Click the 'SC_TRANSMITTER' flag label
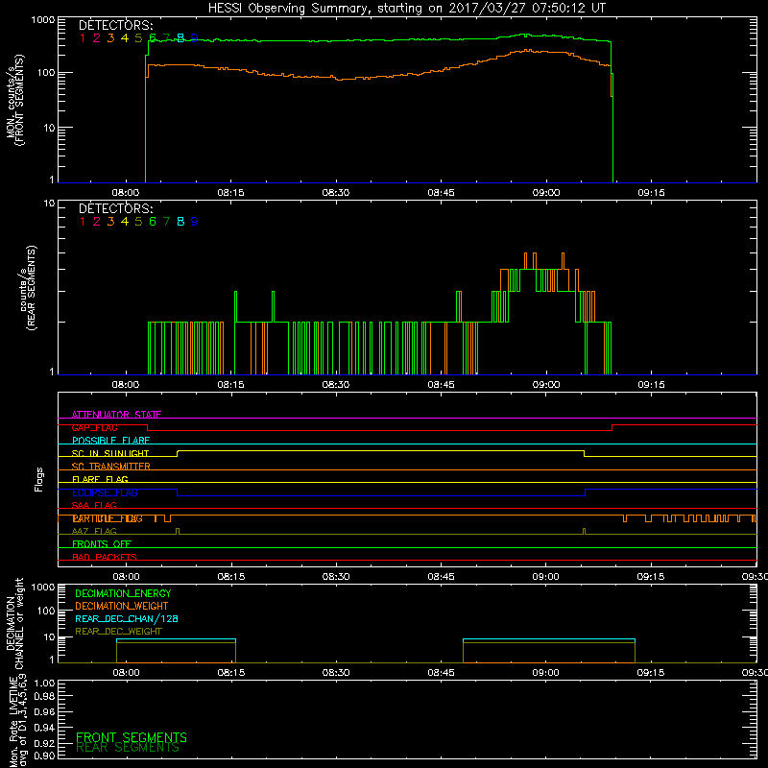The image size is (768, 768). pos(111,467)
